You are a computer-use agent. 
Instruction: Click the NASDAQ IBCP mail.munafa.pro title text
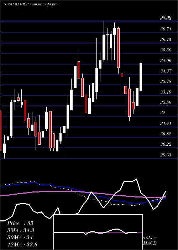[30, 4]
